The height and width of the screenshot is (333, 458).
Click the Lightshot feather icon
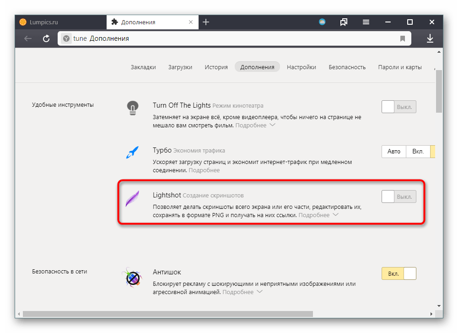(133, 200)
